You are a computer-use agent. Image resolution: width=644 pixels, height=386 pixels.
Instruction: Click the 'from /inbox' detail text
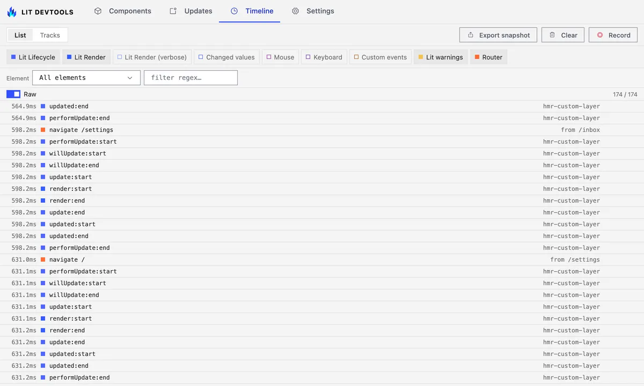click(581, 130)
